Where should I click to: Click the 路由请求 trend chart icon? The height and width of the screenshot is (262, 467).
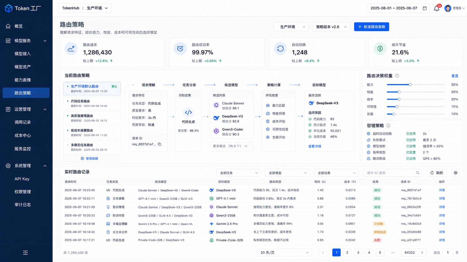click(71, 49)
